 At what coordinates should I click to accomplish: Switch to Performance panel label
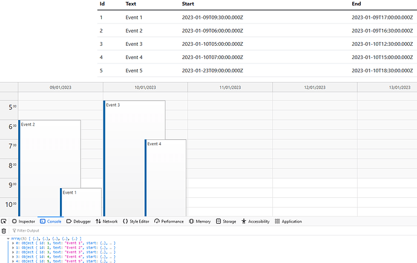pos(172,221)
